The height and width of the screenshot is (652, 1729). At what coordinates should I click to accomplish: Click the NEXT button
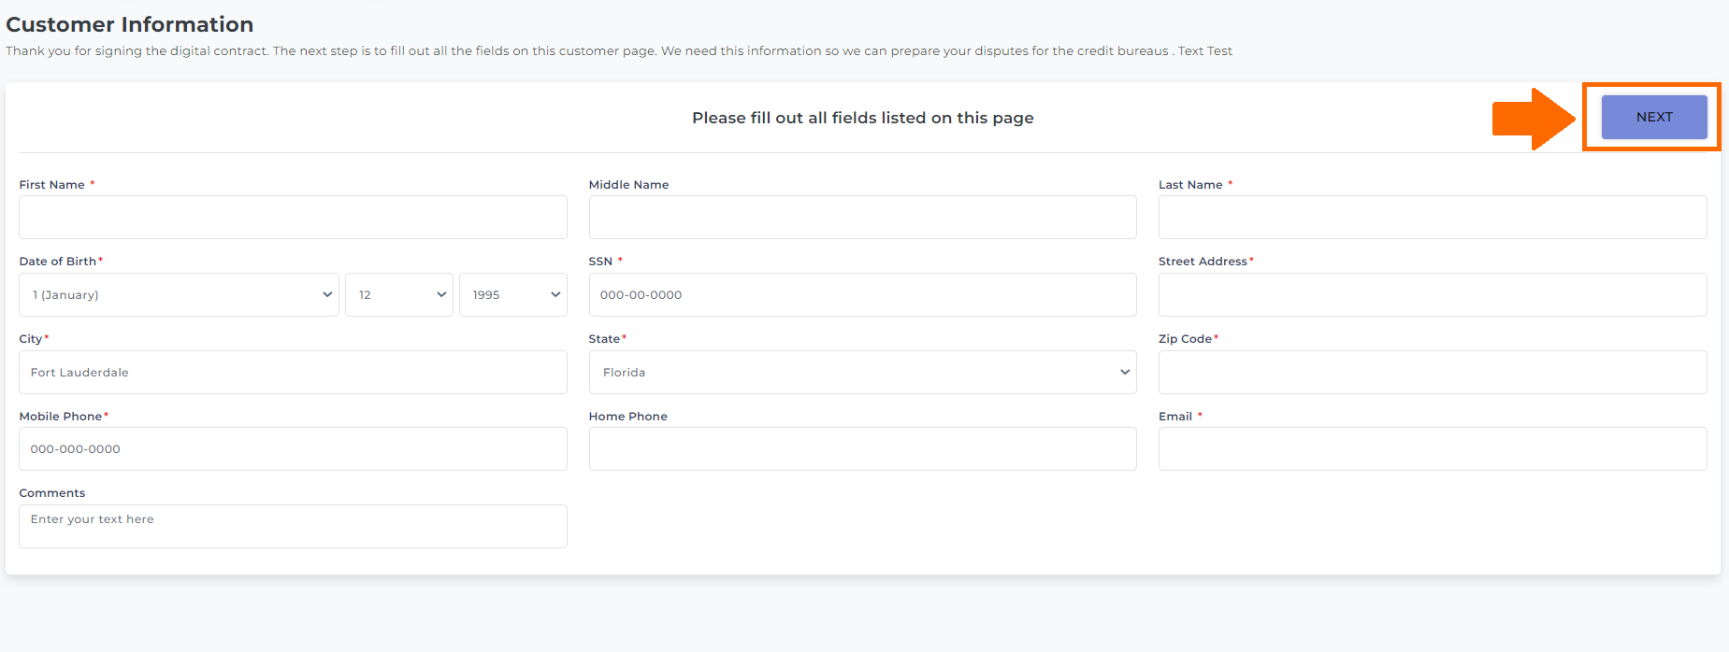[1653, 117]
